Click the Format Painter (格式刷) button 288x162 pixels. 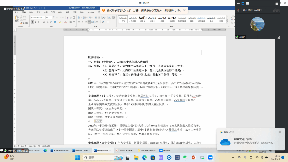[24, 23]
